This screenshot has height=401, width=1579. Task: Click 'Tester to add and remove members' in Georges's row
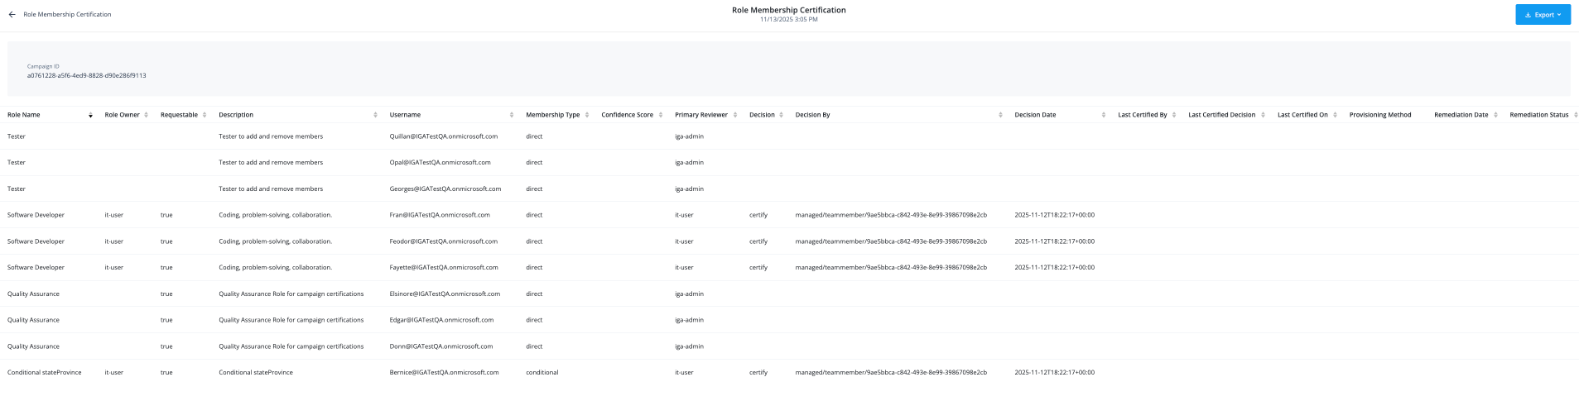(271, 189)
